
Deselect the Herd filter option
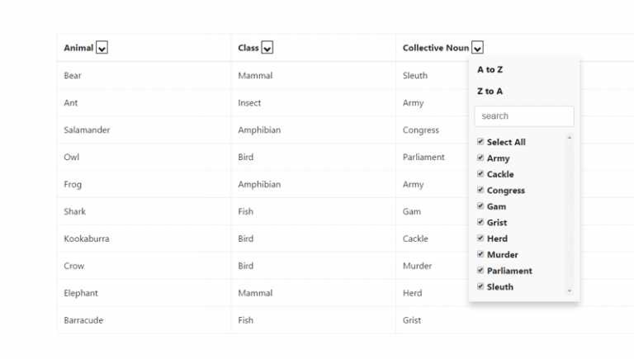coord(480,239)
